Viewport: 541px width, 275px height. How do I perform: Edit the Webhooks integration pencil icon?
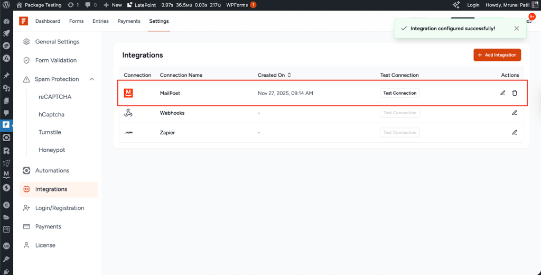(515, 113)
